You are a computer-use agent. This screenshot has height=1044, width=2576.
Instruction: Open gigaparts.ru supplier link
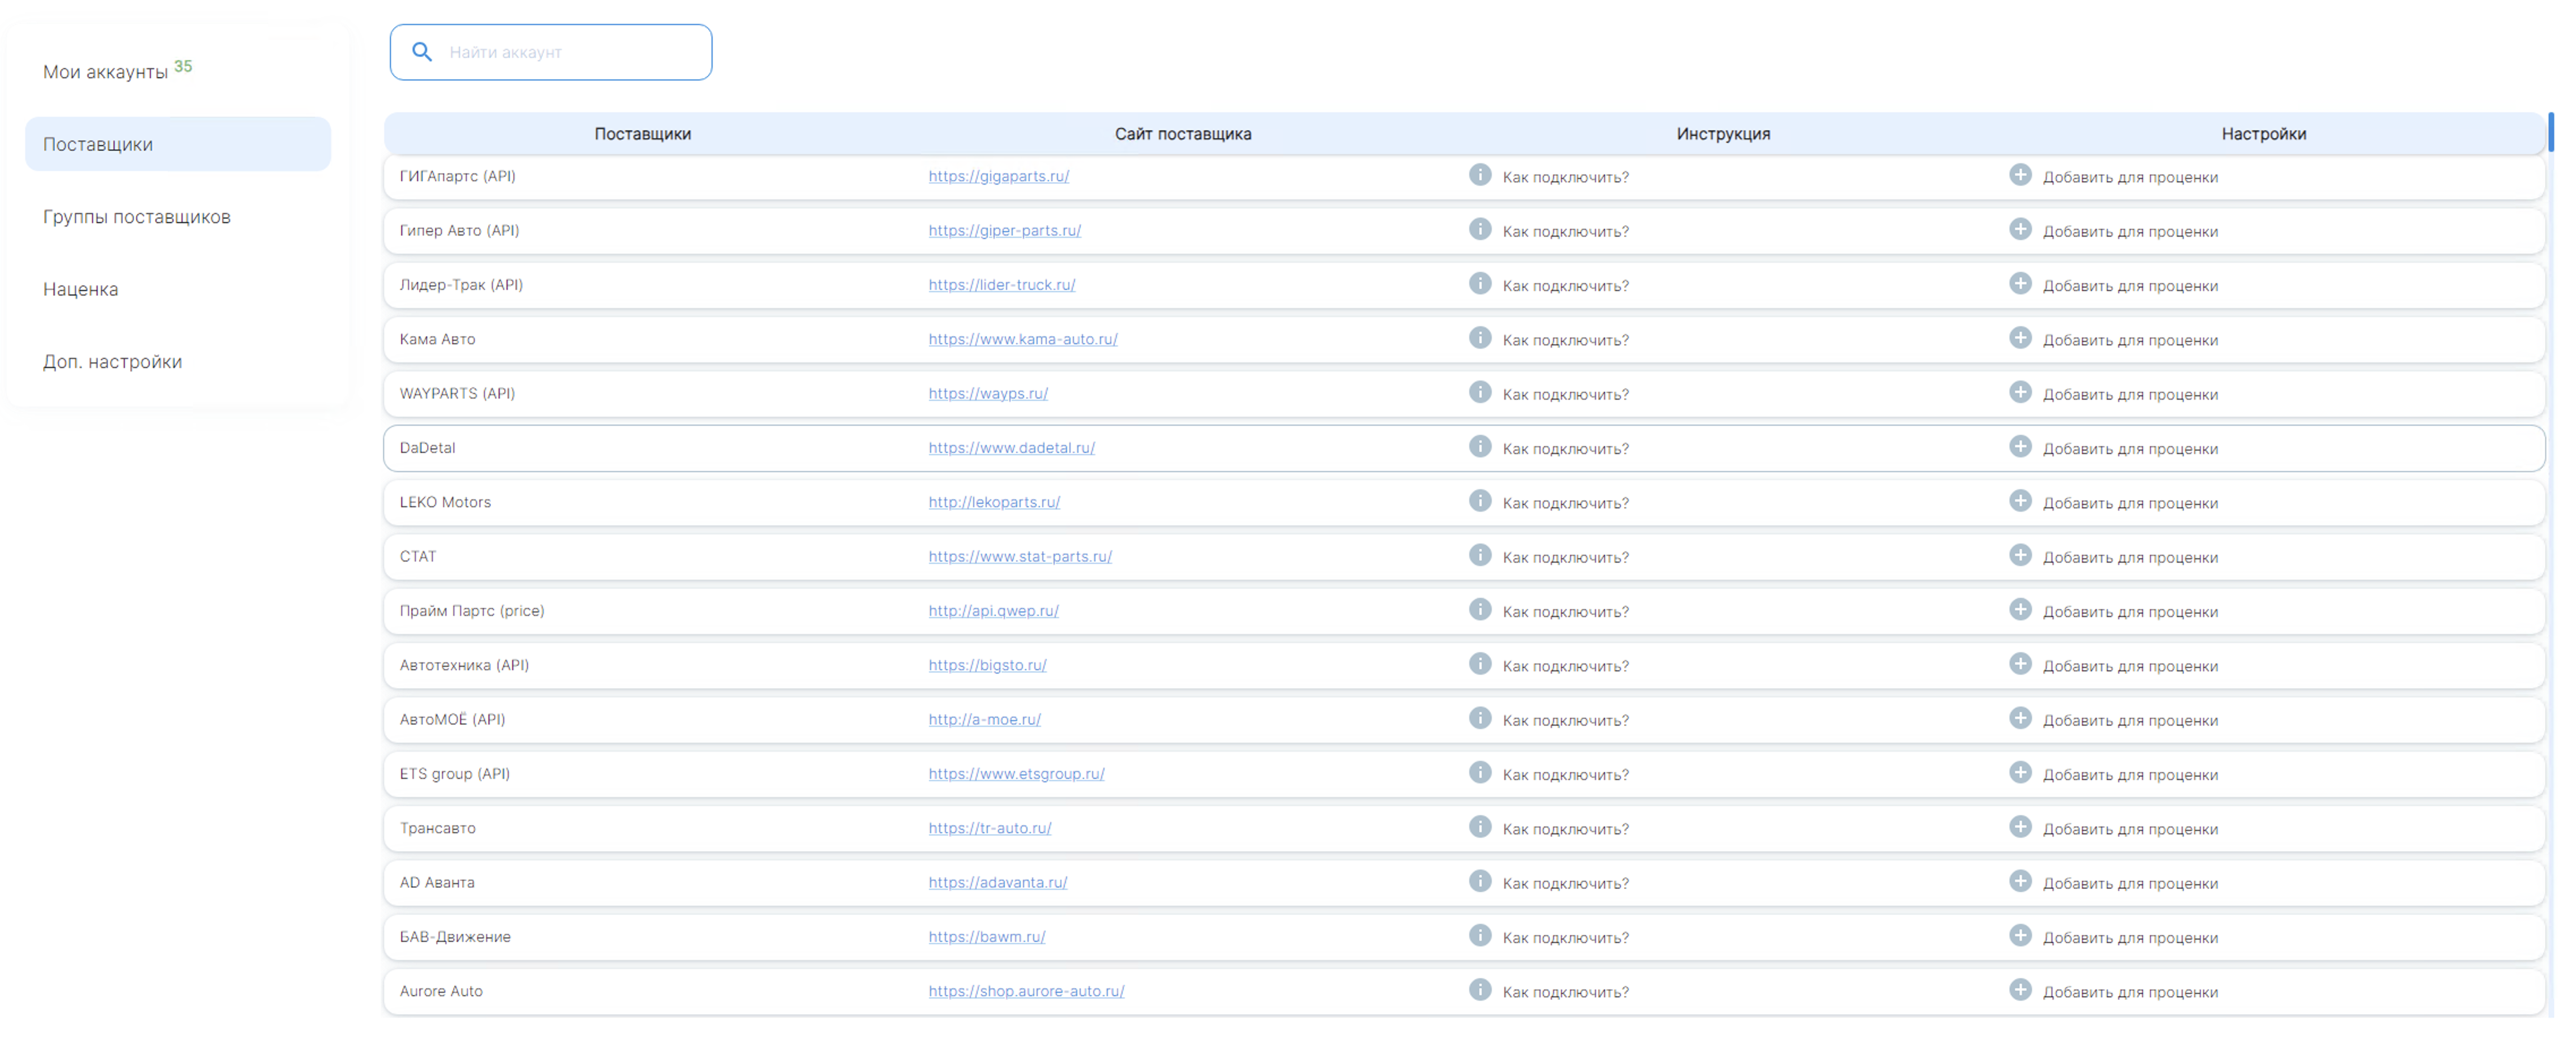(x=998, y=176)
